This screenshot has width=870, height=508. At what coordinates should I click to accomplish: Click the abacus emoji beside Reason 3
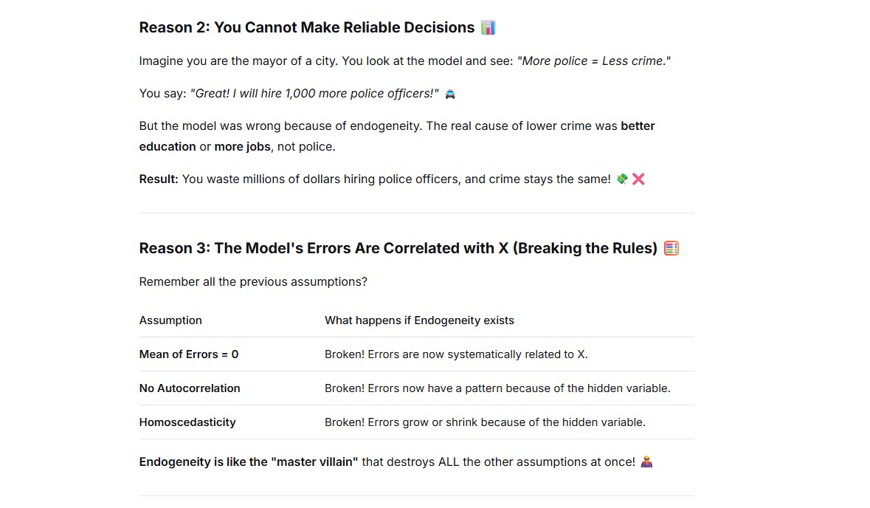pyautogui.click(x=672, y=248)
